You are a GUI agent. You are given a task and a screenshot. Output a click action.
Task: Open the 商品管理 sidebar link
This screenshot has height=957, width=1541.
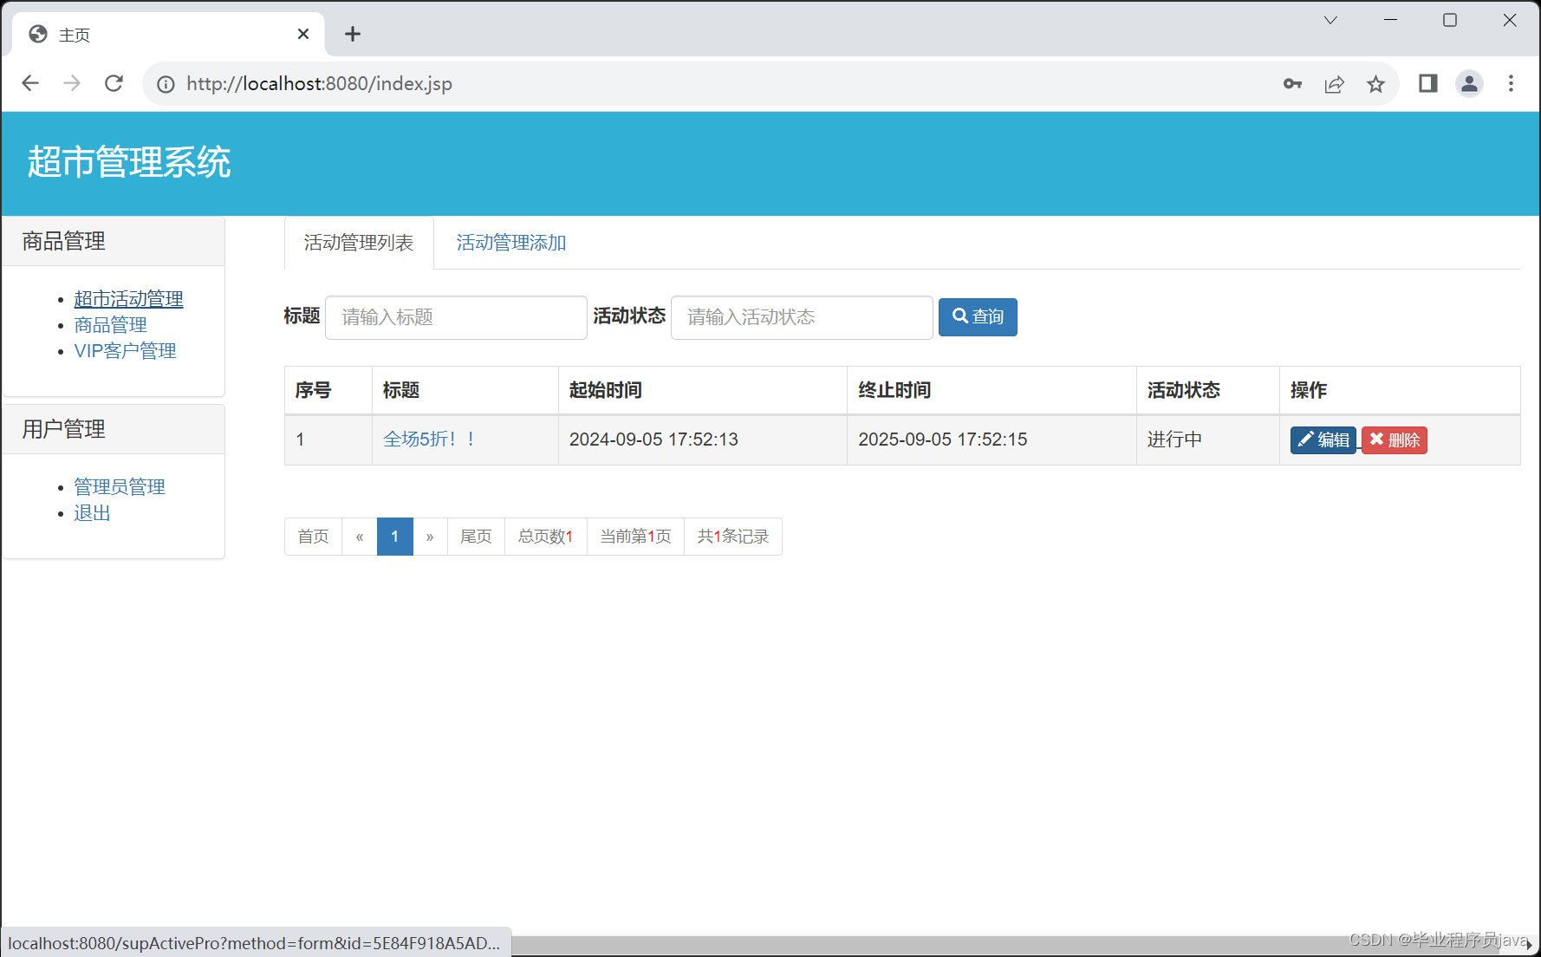pyautogui.click(x=110, y=325)
